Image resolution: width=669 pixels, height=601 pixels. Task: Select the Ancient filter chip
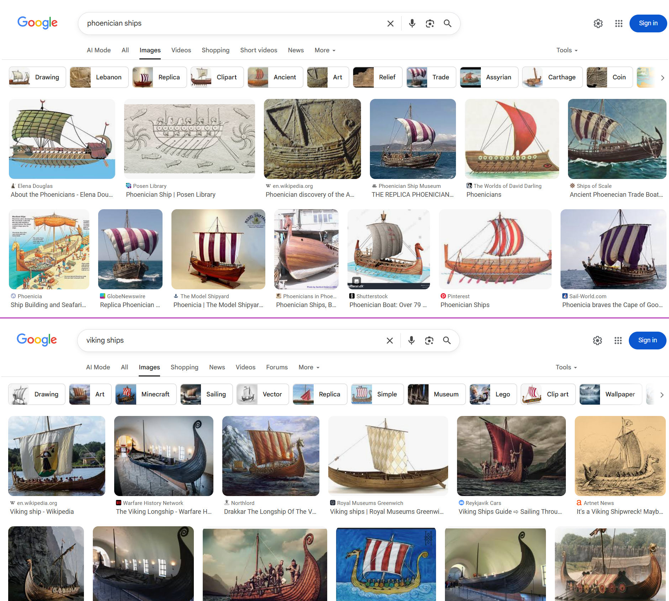pyautogui.click(x=275, y=77)
